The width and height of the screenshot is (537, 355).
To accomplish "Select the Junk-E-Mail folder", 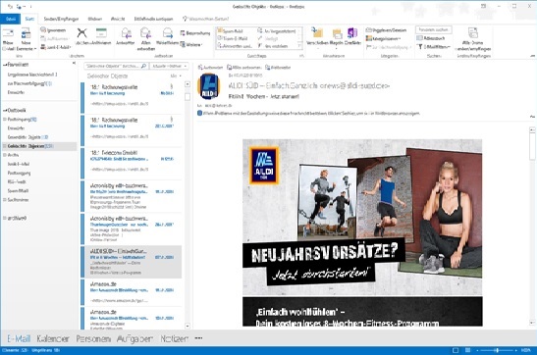I will [x=19, y=164].
